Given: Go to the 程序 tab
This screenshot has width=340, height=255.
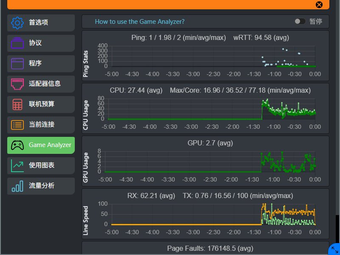Looking at the screenshot, I should tap(41, 63).
